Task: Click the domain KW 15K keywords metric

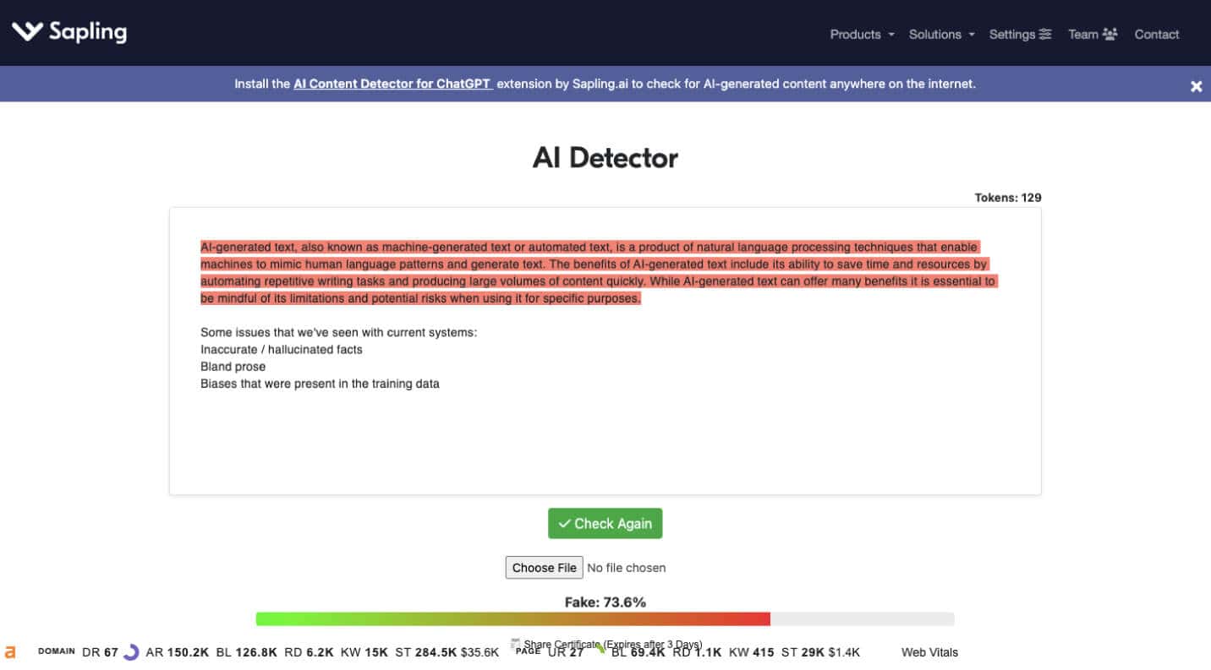Action: (x=364, y=652)
